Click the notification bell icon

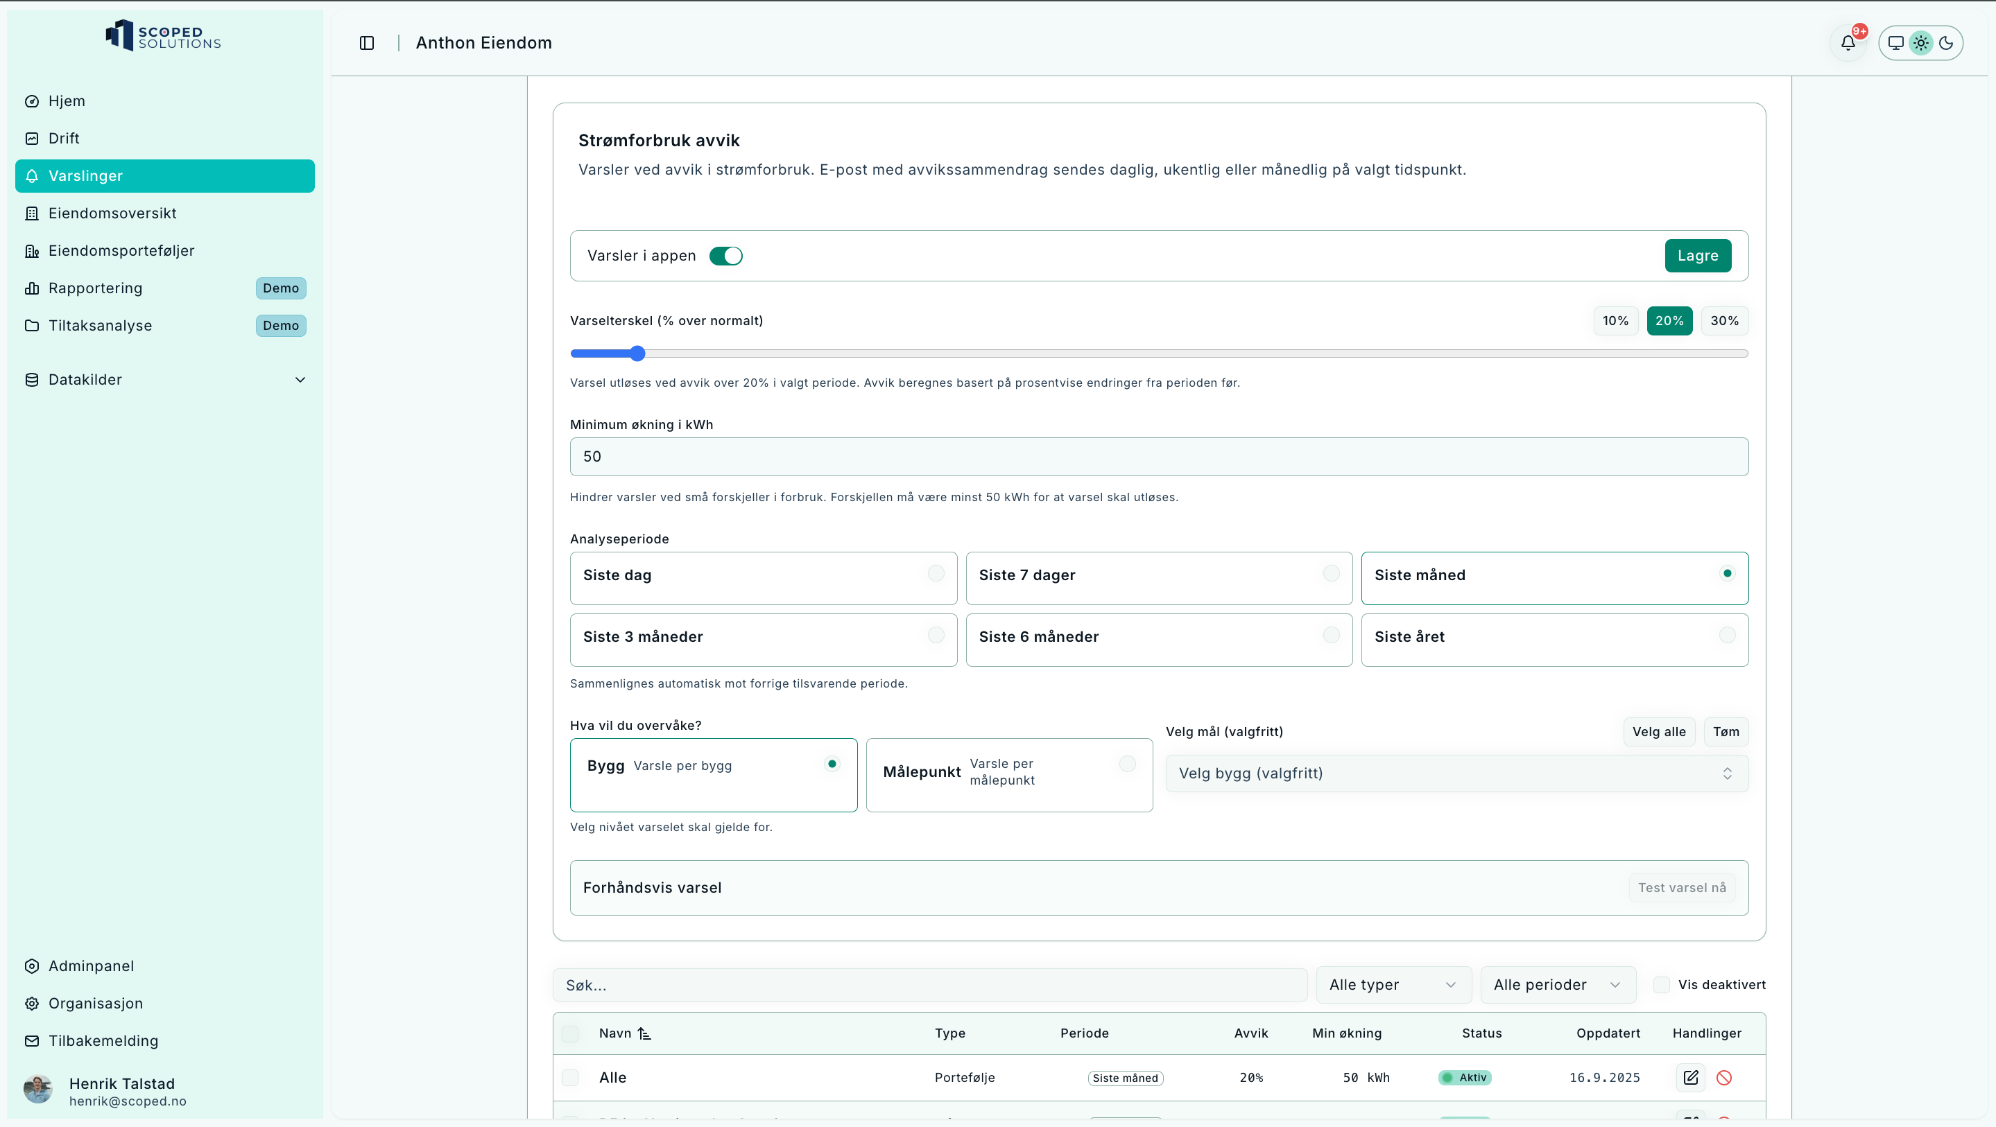[x=1848, y=42]
